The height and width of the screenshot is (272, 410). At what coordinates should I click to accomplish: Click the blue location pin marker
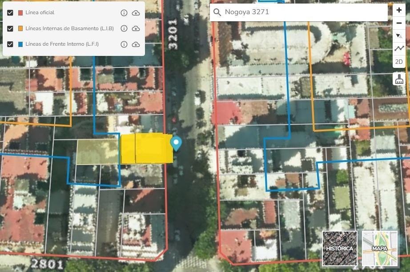[x=176, y=144]
